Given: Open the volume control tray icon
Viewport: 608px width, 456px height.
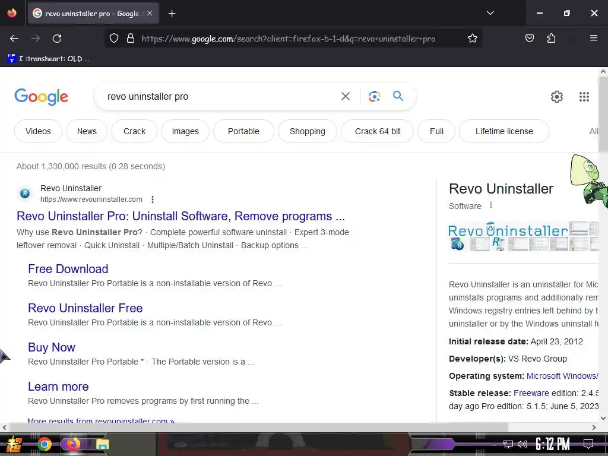Looking at the screenshot, I should pos(522,444).
